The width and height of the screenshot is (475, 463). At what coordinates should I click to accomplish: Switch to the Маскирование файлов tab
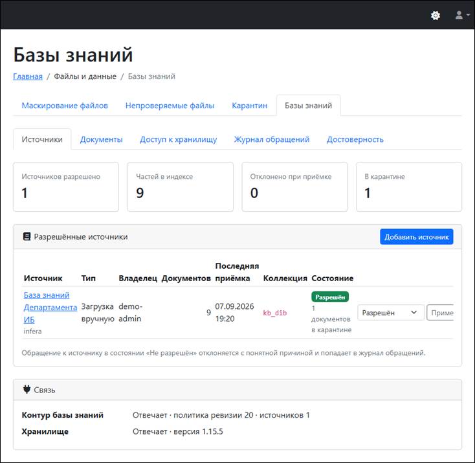point(65,106)
